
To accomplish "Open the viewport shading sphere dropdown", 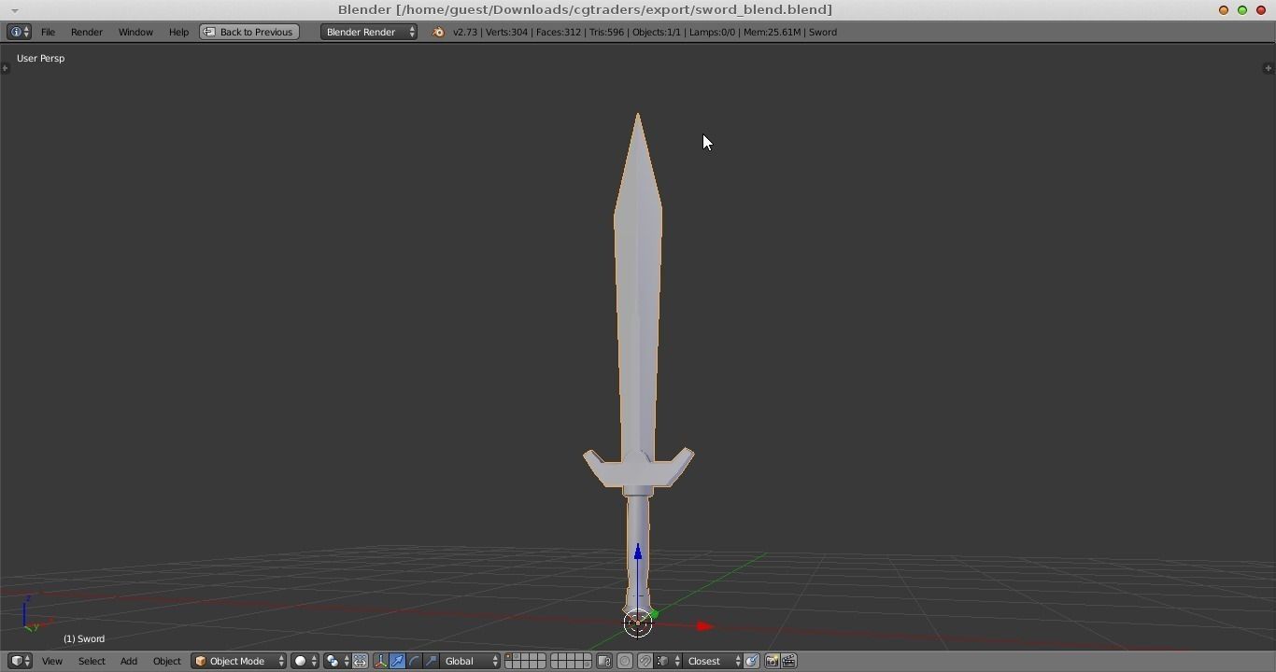I will tap(305, 661).
